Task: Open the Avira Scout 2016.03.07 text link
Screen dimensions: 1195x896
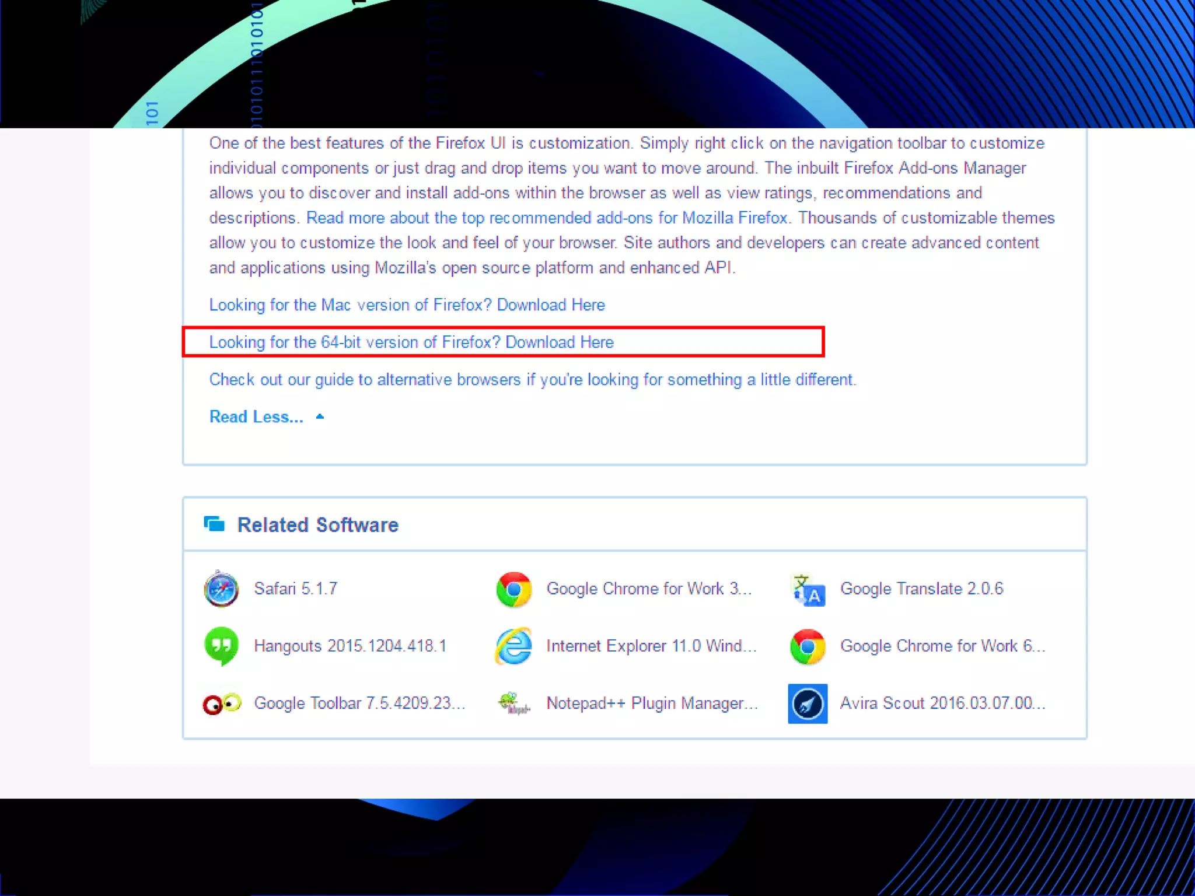Action: (x=942, y=703)
